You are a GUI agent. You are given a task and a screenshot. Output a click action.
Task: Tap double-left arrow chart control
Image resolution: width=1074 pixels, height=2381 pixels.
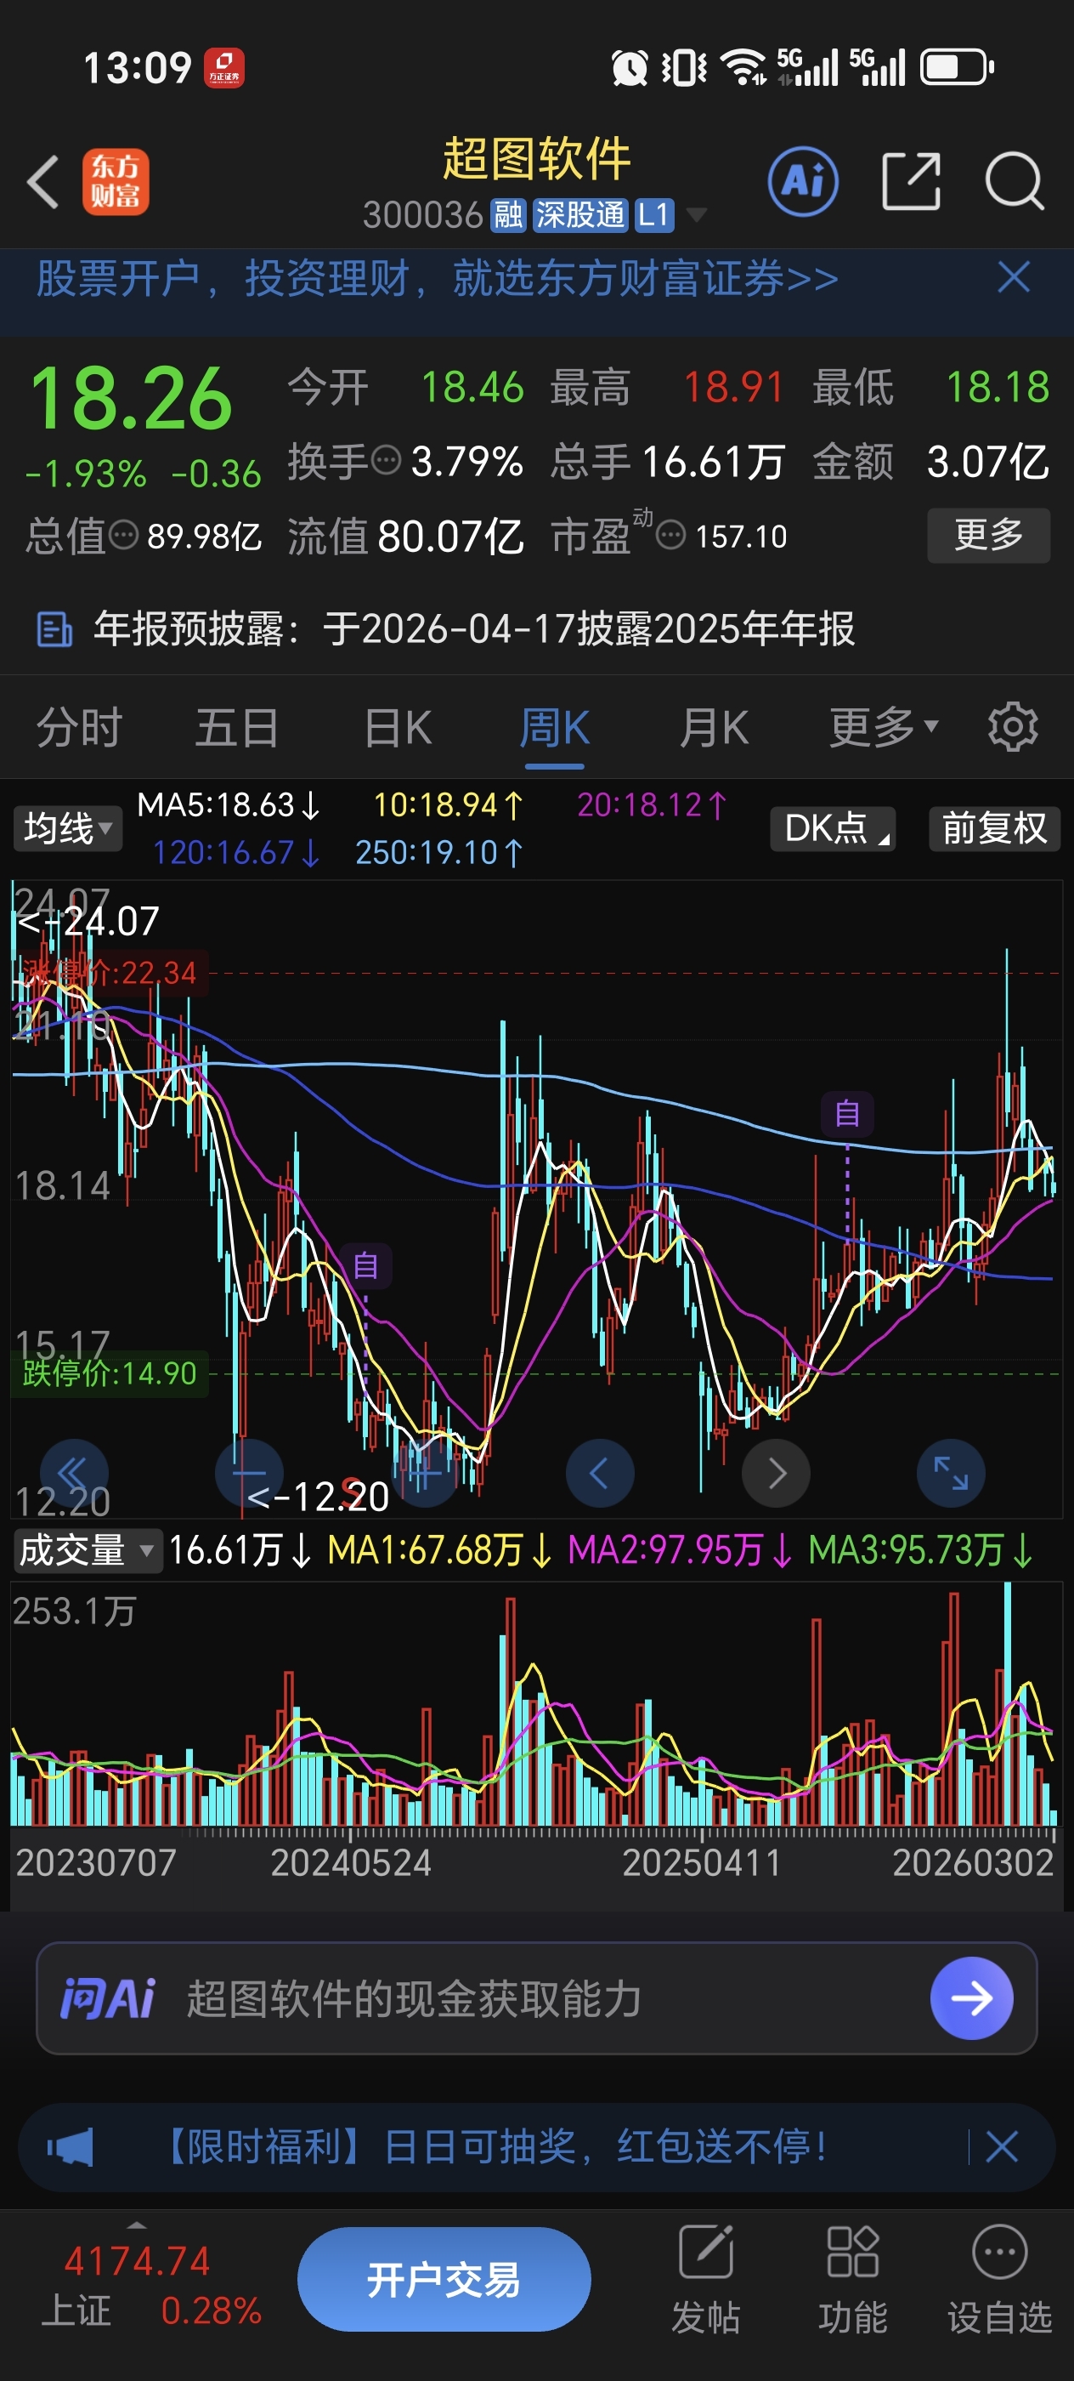click(74, 1473)
